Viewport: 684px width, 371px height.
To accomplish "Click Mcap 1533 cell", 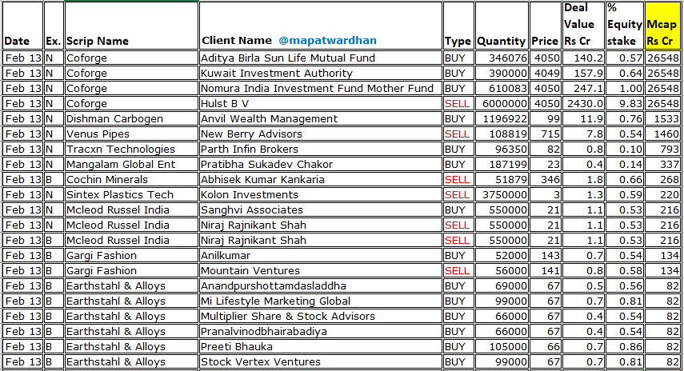I will (662, 119).
